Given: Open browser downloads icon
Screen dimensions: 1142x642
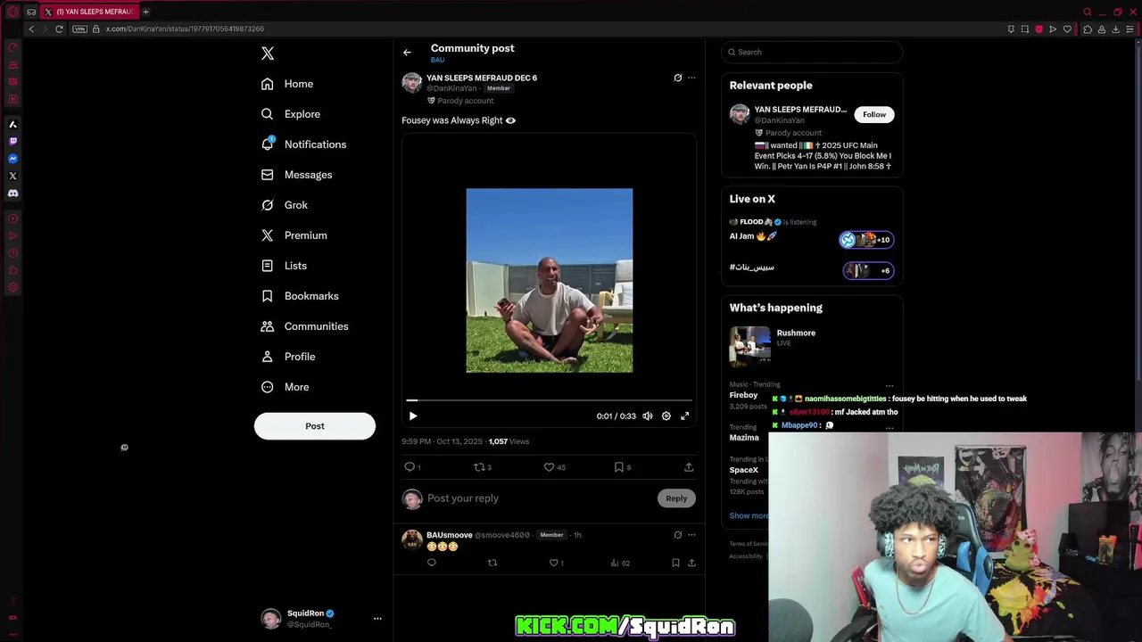Looking at the screenshot, I should point(1115,29).
